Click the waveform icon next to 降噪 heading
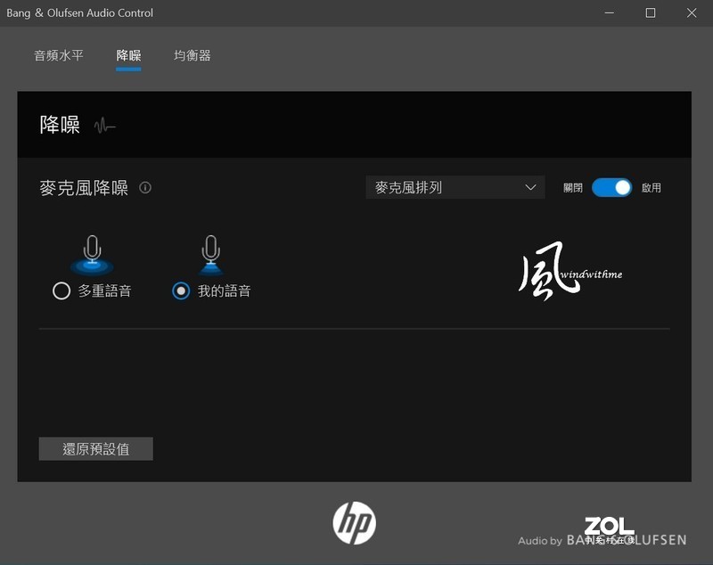Image resolution: width=713 pixels, height=565 pixels. [x=104, y=126]
